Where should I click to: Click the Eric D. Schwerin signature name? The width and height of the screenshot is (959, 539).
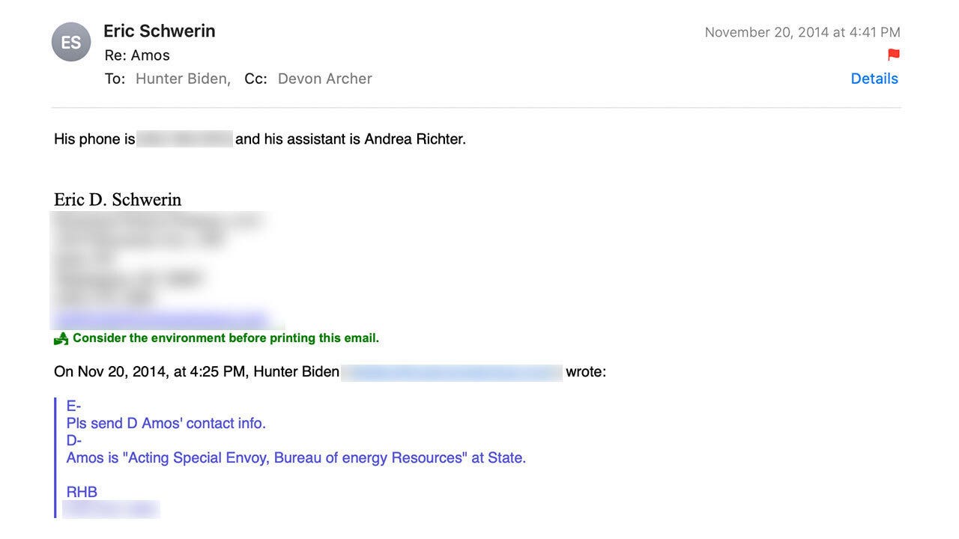(118, 200)
